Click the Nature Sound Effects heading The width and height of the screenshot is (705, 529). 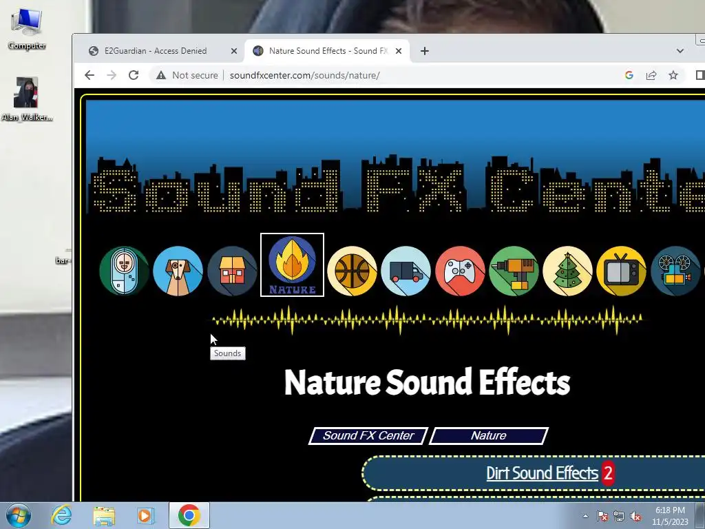pos(427,382)
